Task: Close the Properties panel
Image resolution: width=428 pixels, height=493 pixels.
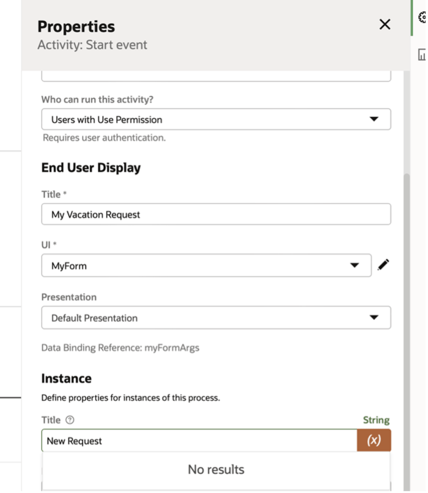Action: tap(385, 24)
